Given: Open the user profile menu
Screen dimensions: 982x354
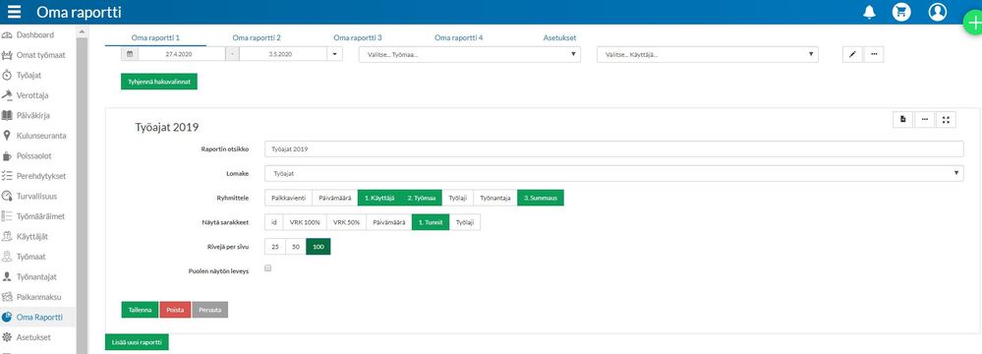Looking at the screenshot, I should pos(938,12).
